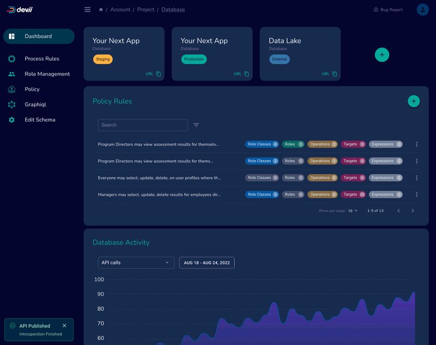Open the API calls metric dropdown
This screenshot has height=345, width=436.
tap(136, 262)
